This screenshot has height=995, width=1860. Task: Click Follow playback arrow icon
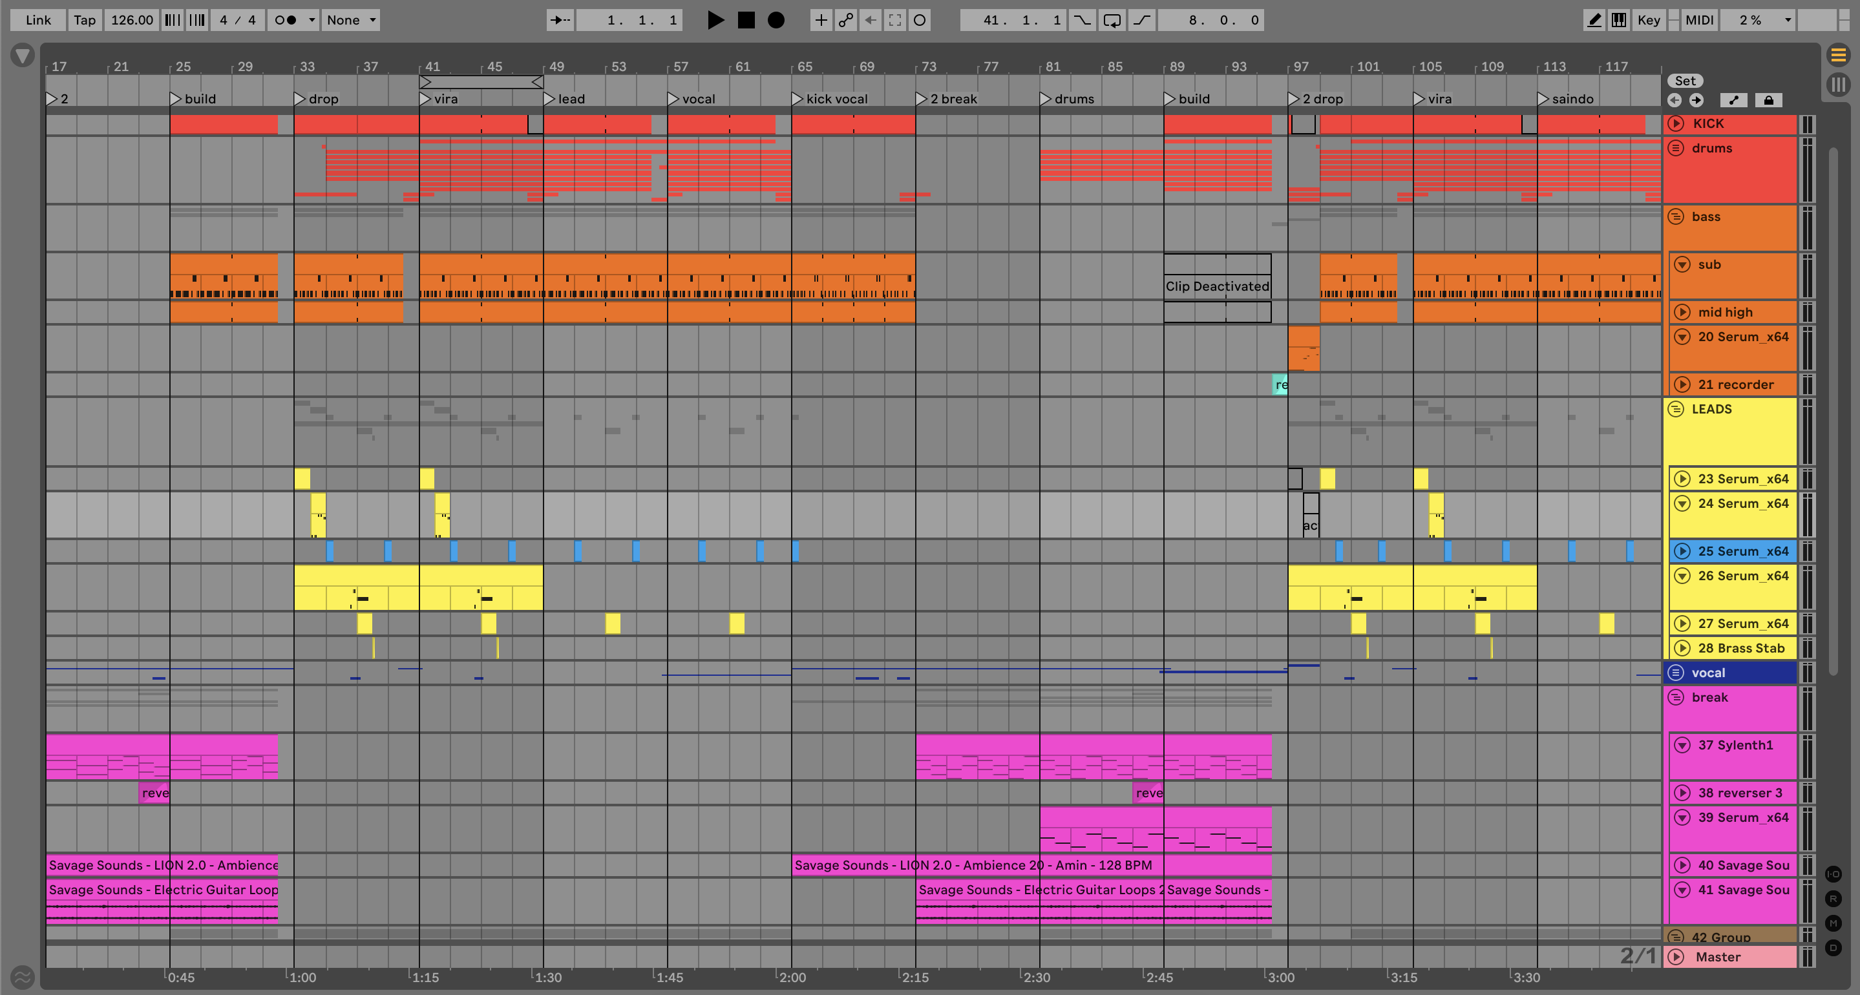point(560,20)
